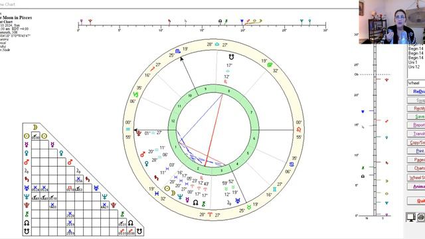Image resolution: width=425 pixels, height=239 pixels.
Task: Click the blue Print button
Action: click(416, 151)
